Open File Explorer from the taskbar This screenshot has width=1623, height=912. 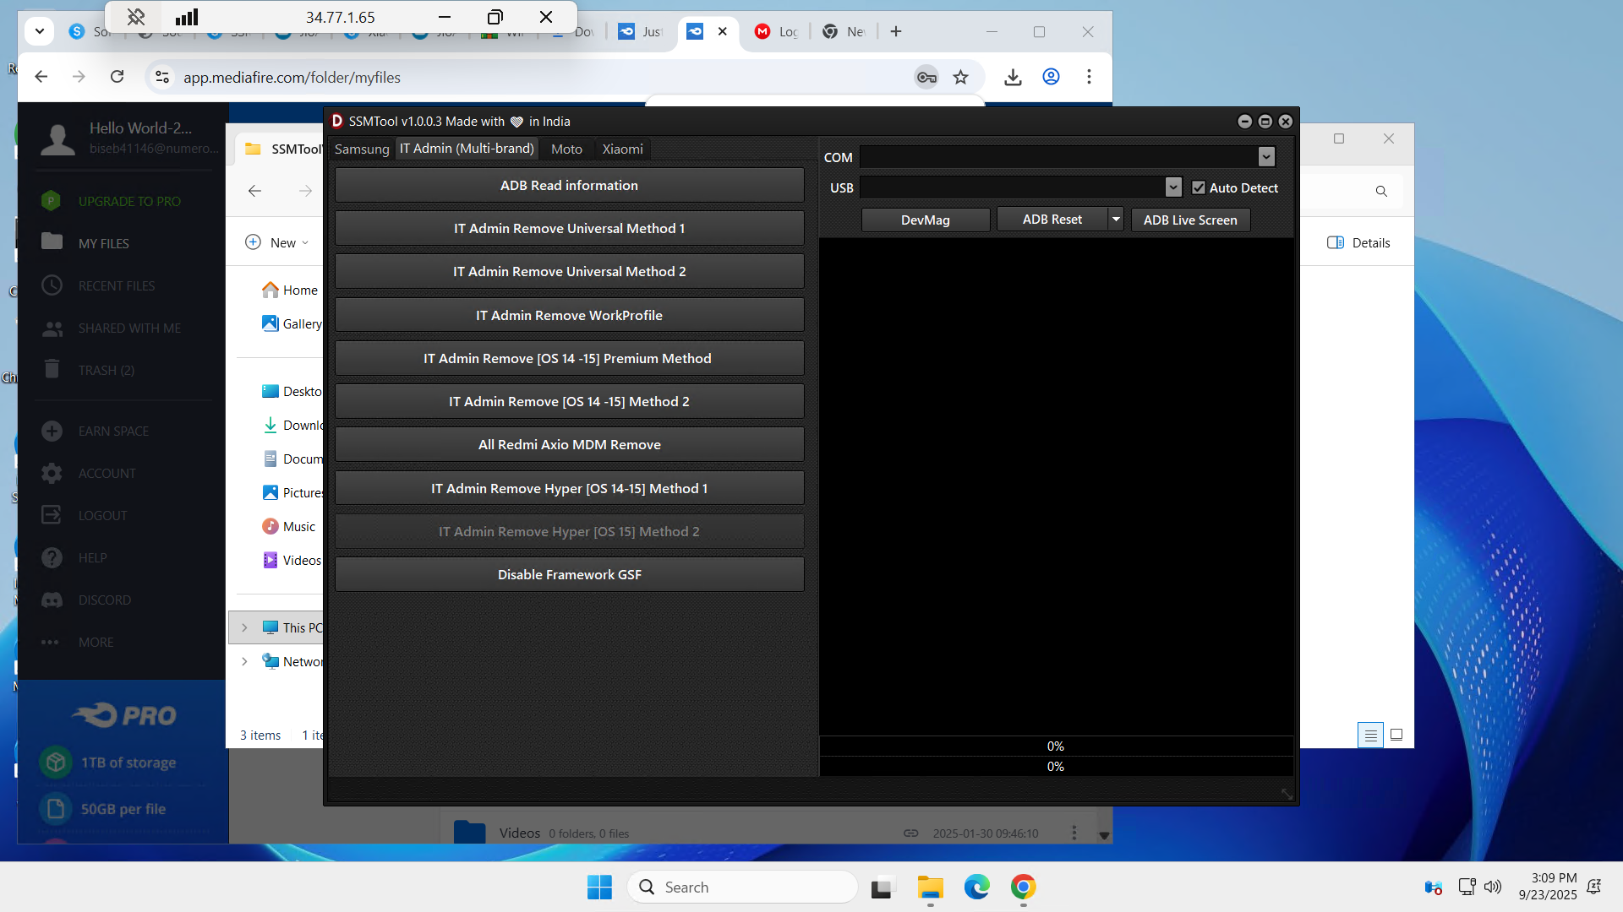point(930,887)
